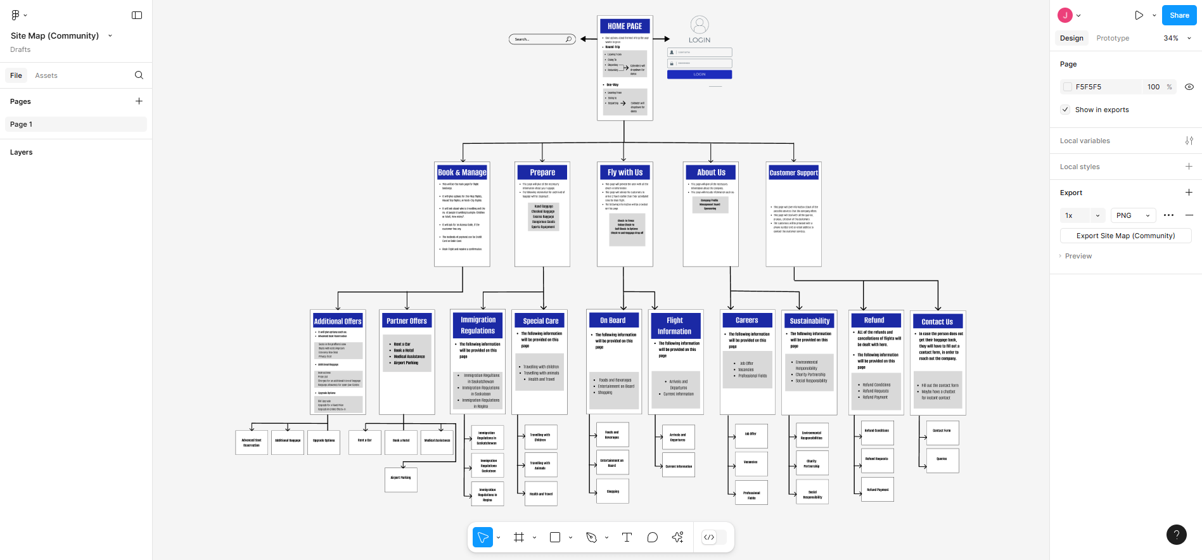Click the Layers section header
Screen dimensions: 1202x560
pyautogui.click(x=21, y=152)
